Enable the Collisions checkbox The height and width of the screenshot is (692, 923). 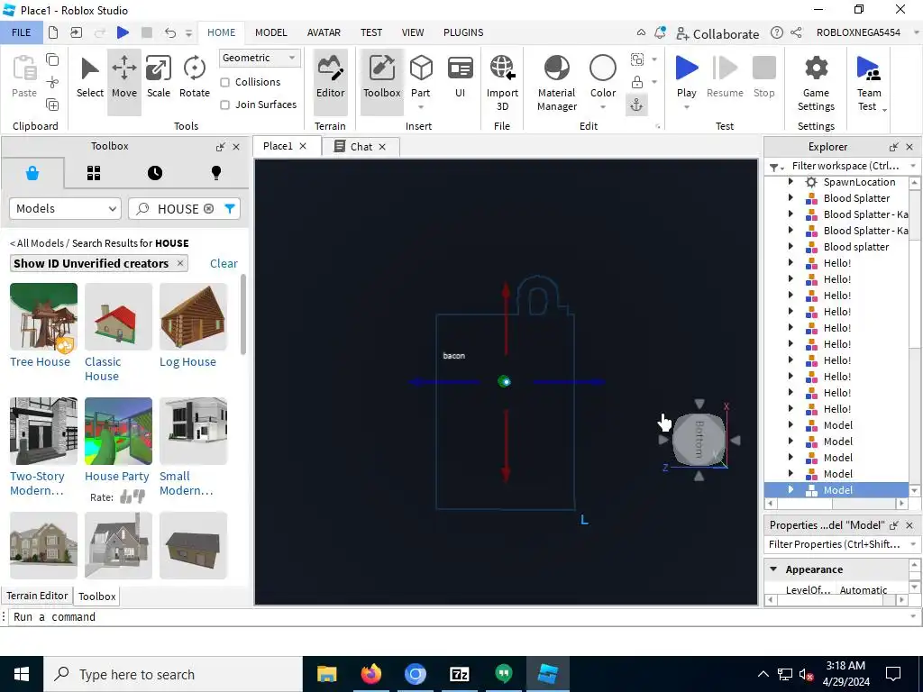224,82
